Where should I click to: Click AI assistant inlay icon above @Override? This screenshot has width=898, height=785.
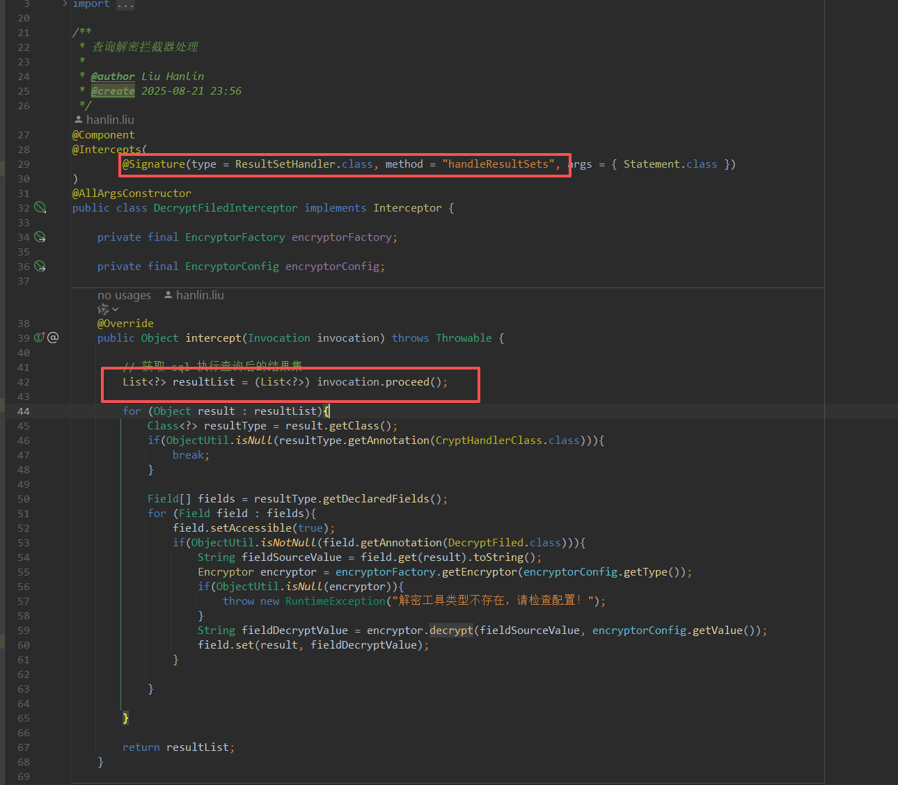click(x=103, y=309)
